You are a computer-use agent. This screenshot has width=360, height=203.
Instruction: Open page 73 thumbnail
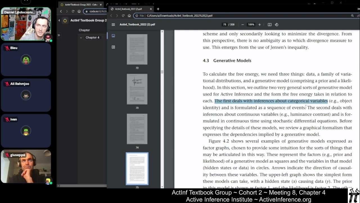137,89
